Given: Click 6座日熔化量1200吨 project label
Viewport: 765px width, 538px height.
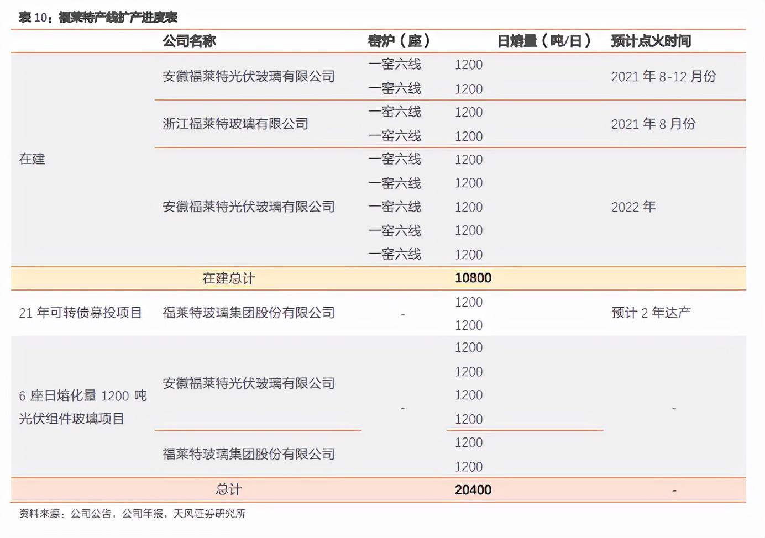Looking at the screenshot, I should (83, 395).
